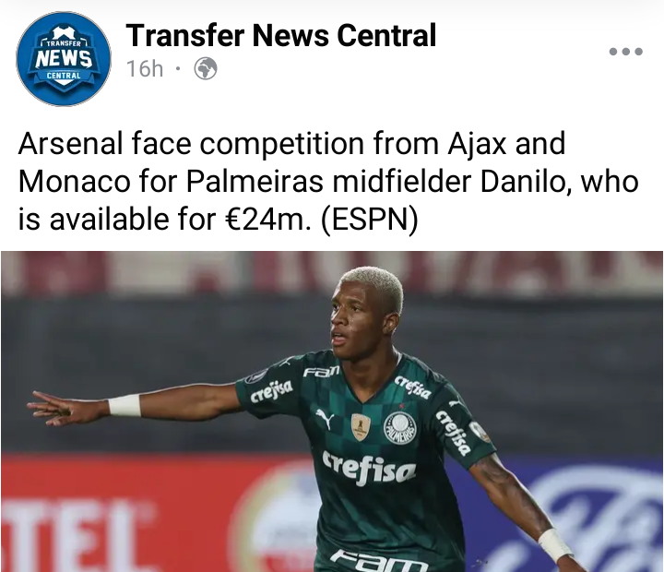The image size is (664, 572).
Task: Click the 16h post timestamp
Action: tap(145, 68)
